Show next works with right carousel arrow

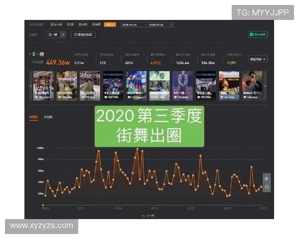click(265, 86)
